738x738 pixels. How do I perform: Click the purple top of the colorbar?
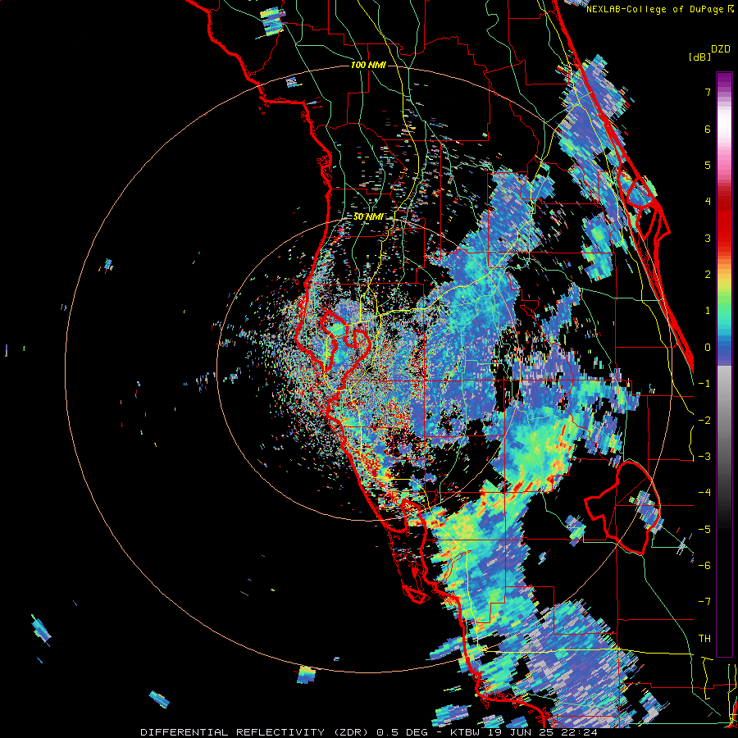coord(724,82)
